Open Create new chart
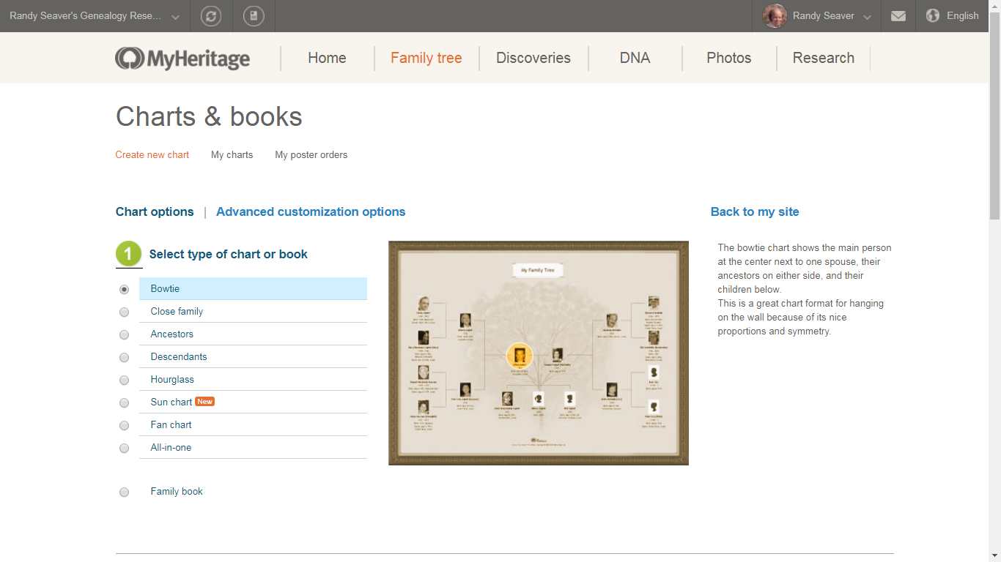The height and width of the screenshot is (562, 1001). (152, 154)
